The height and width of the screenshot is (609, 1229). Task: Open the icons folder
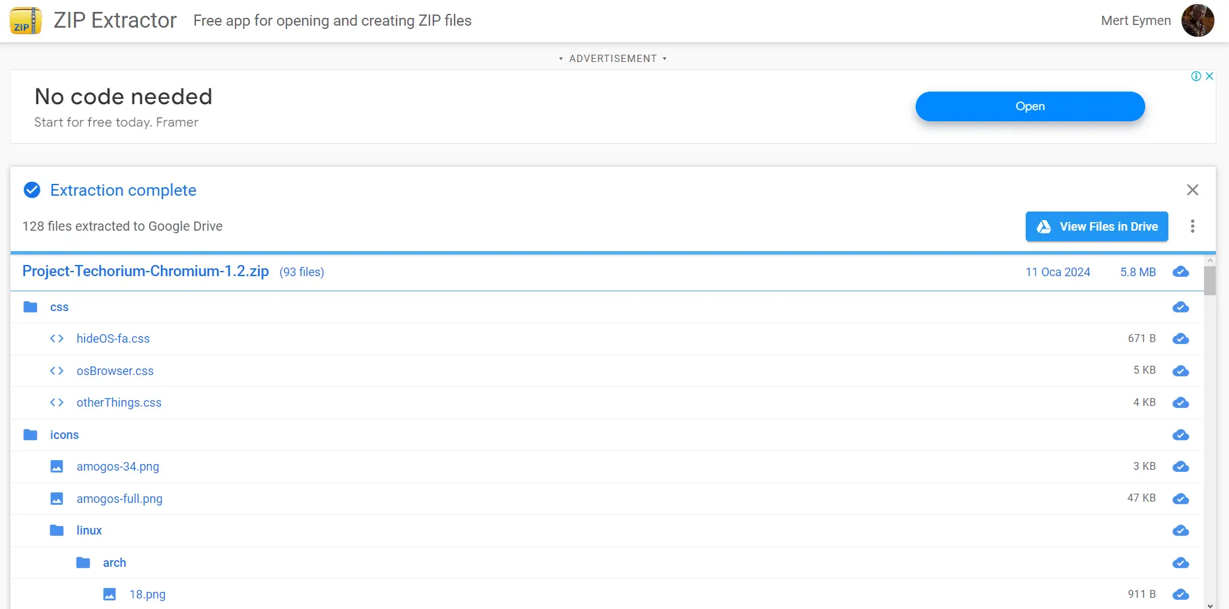pyautogui.click(x=64, y=435)
